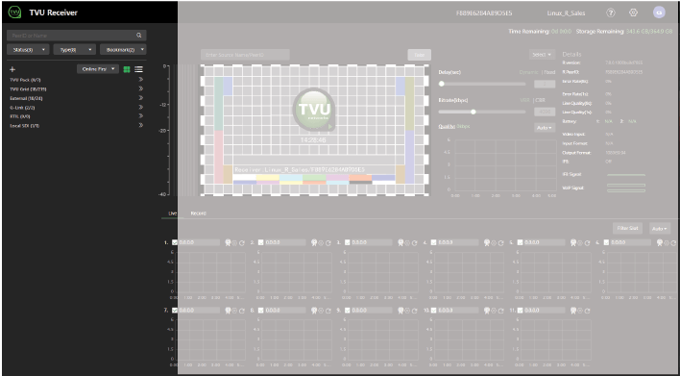Expand the TVU Grid group

click(140, 88)
